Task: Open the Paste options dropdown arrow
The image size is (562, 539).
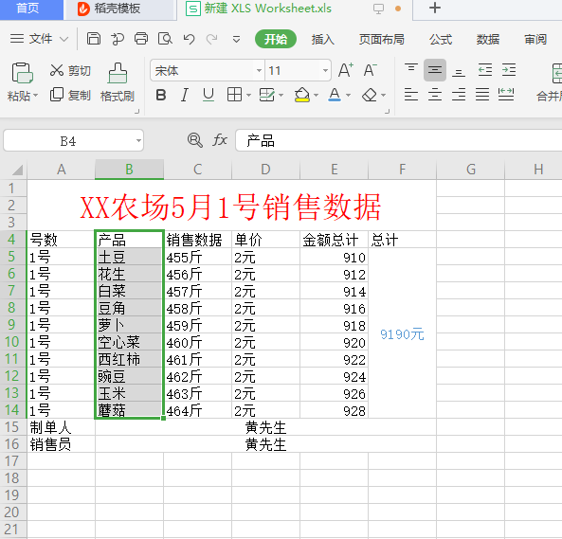Action: 35,96
